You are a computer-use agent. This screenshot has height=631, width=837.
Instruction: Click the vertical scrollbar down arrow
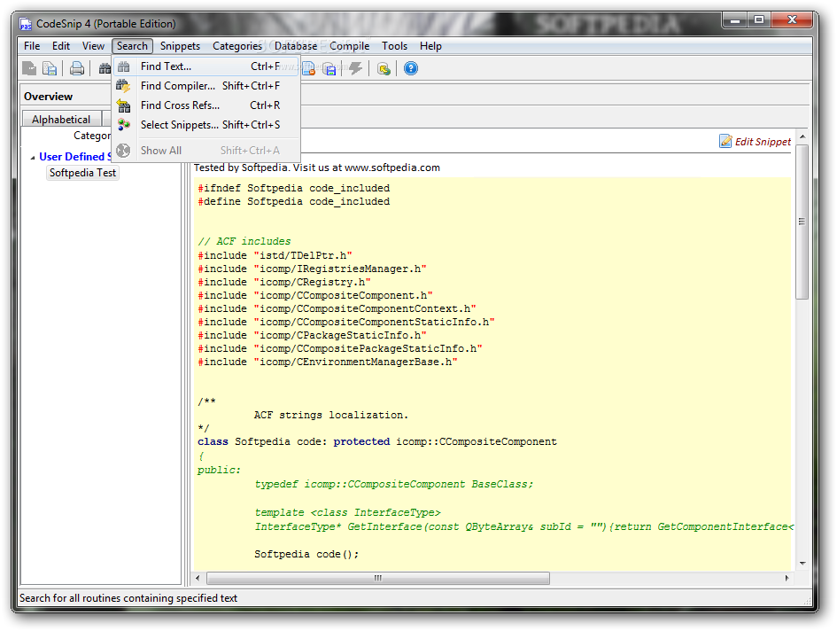[802, 564]
